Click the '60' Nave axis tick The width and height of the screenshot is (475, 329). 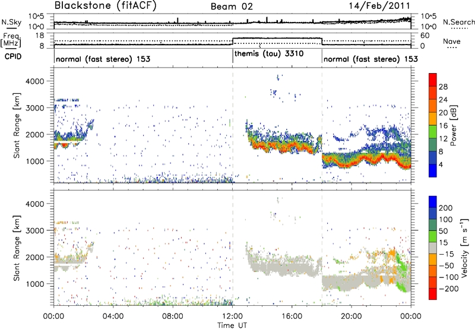click(425, 36)
